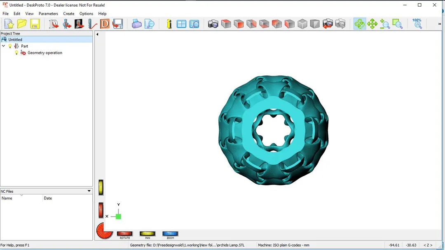Click the New project star icon
445x250 pixels.
coord(9,24)
